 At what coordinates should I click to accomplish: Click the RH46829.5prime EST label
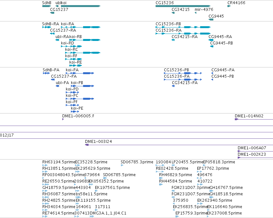coord(175,175)
